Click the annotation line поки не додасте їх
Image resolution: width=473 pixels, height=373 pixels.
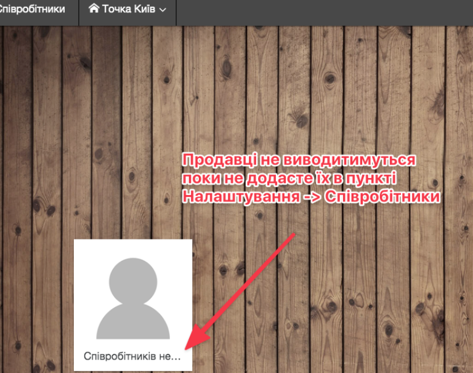(x=289, y=178)
